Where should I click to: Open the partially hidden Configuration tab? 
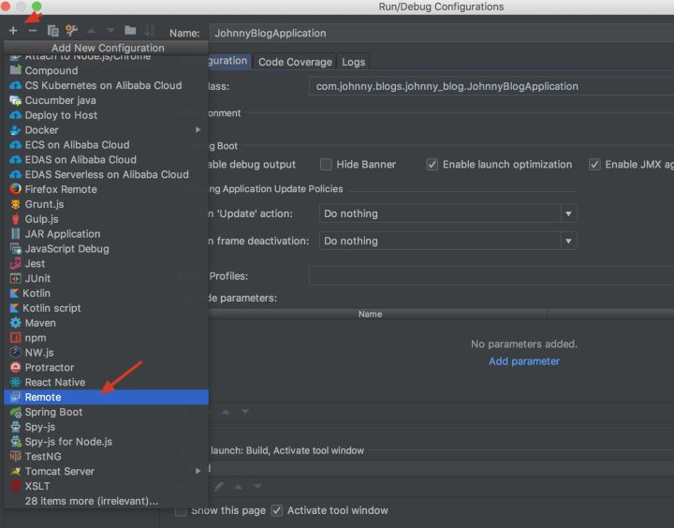click(x=228, y=61)
